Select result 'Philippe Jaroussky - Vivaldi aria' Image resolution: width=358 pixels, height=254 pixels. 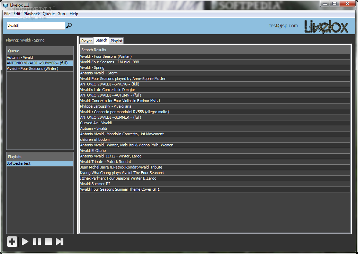click(x=215, y=106)
